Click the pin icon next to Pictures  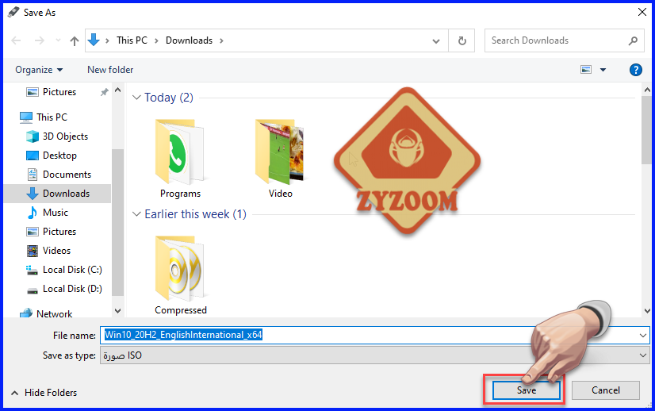coord(105,92)
